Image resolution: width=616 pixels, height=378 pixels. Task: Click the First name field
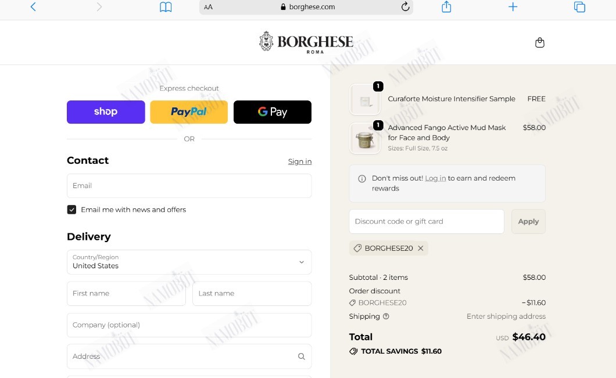126,293
